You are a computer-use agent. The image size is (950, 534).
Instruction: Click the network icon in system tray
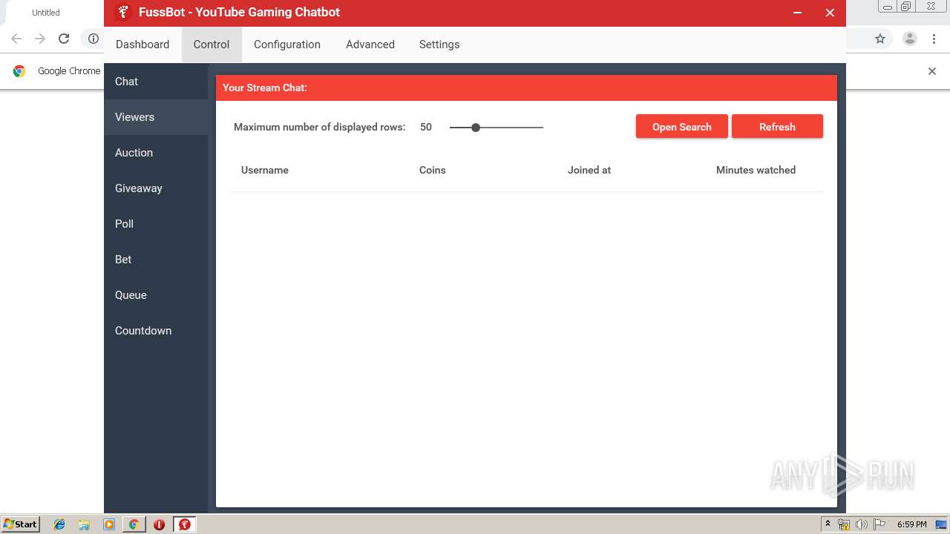tap(844, 524)
